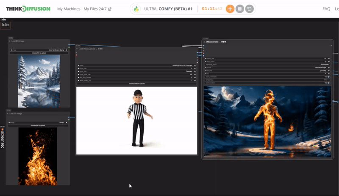The image size is (339, 196).
Task: Click the small output socket at Video Combine's right edge
Action: tap(331, 46)
